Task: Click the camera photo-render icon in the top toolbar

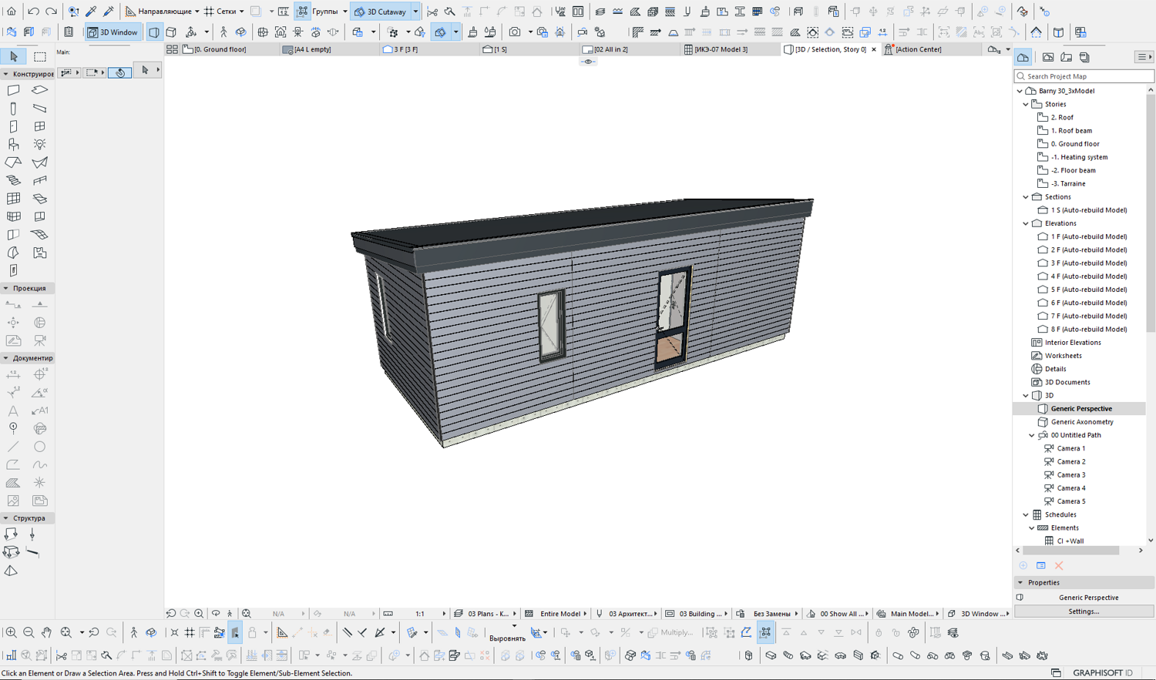Action: point(514,32)
